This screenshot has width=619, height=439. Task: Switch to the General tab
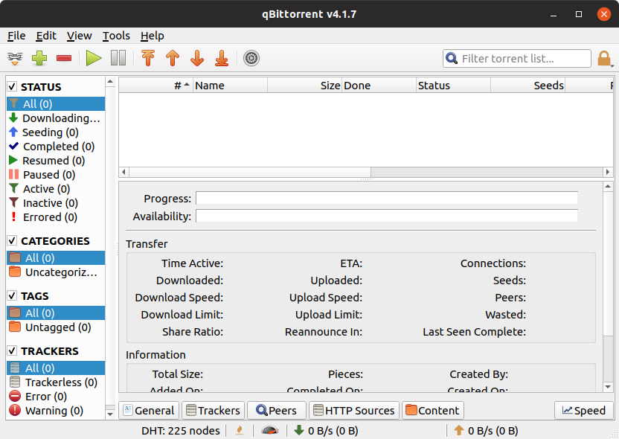point(149,411)
